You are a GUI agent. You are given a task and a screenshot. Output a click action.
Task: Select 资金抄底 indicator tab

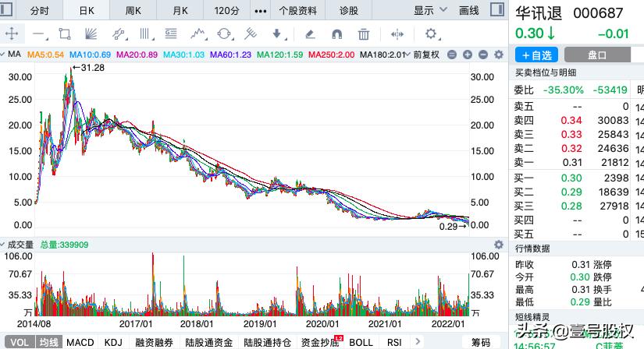click(x=320, y=342)
